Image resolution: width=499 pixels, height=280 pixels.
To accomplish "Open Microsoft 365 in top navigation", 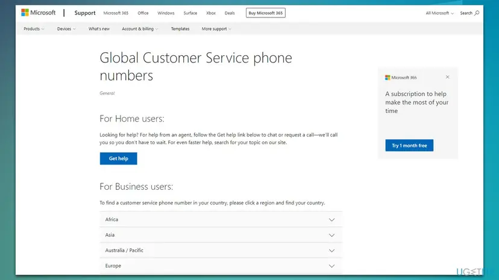I will click(x=116, y=13).
